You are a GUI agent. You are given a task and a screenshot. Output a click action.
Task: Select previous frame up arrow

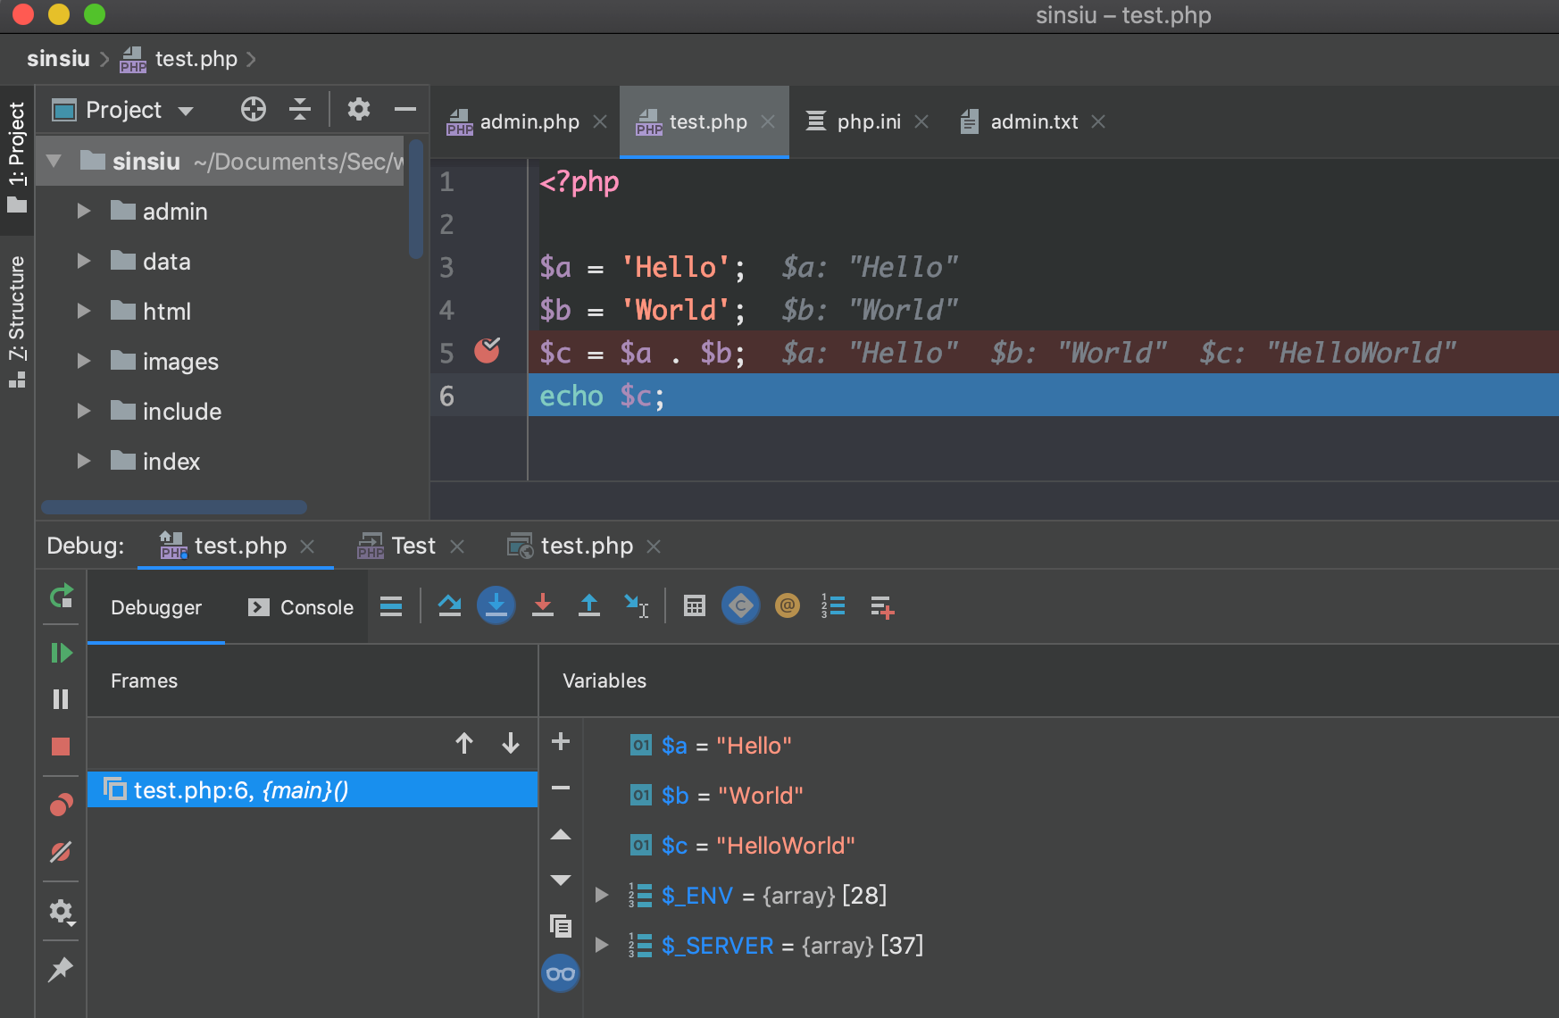pyautogui.click(x=464, y=743)
